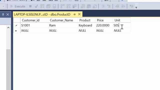Click into the Unit cell containing 50S
Viewport: 160px width, 90px height.
[x=122, y=25]
